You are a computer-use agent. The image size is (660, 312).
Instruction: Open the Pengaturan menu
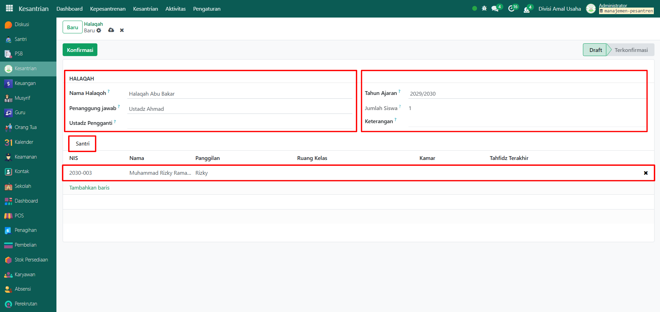[206, 9]
